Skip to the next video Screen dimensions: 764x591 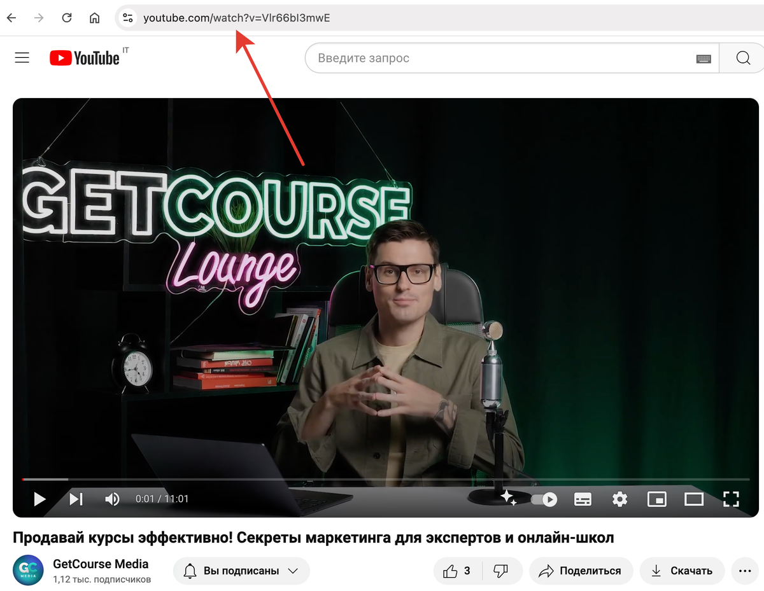(76, 499)
